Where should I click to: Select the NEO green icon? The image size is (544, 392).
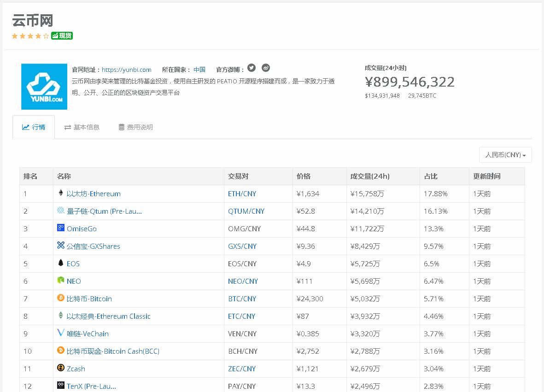point(60,281)
